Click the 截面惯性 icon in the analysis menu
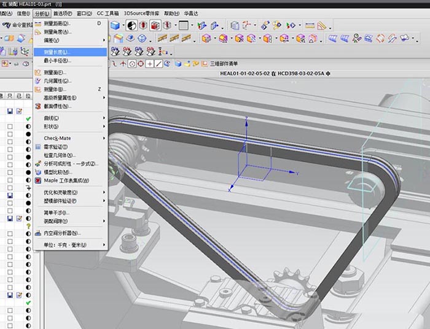This screenshot has height=329, width=430. 38,106
